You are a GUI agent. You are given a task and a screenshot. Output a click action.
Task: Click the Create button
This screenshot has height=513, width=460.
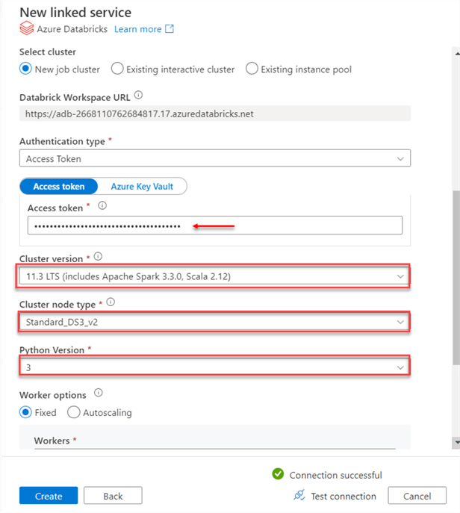47,496
